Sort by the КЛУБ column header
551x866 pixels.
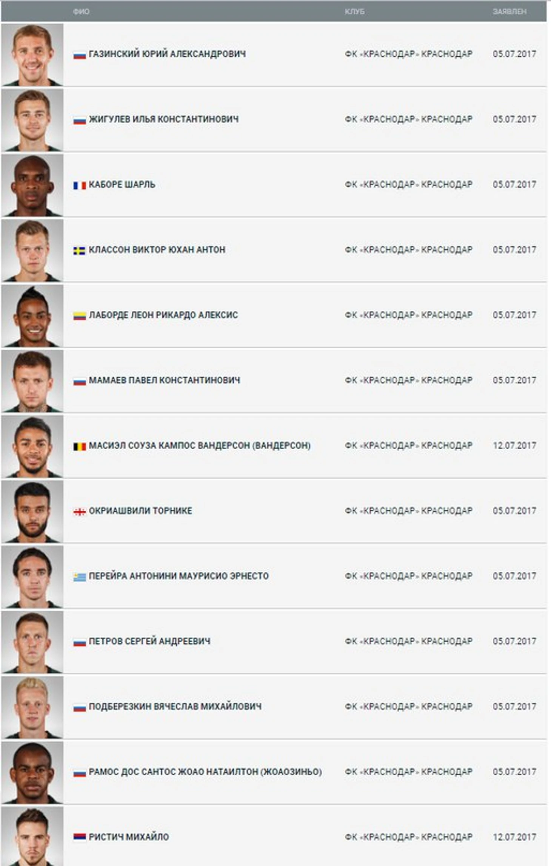pyautogui.click(x=354, y=12)
